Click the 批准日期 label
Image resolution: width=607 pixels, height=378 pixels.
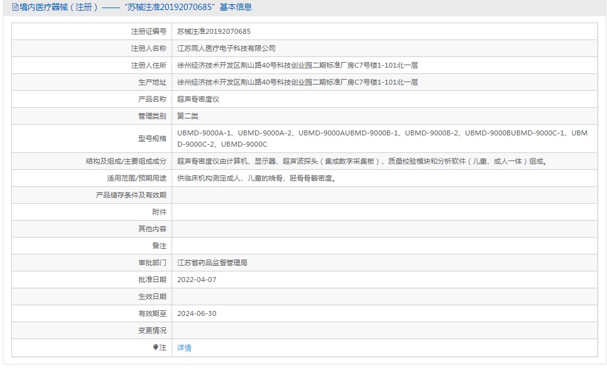click(152, 280)
